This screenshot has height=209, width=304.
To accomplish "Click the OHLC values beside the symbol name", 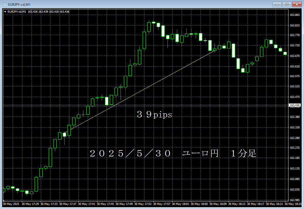I will (x=49, y=12).
